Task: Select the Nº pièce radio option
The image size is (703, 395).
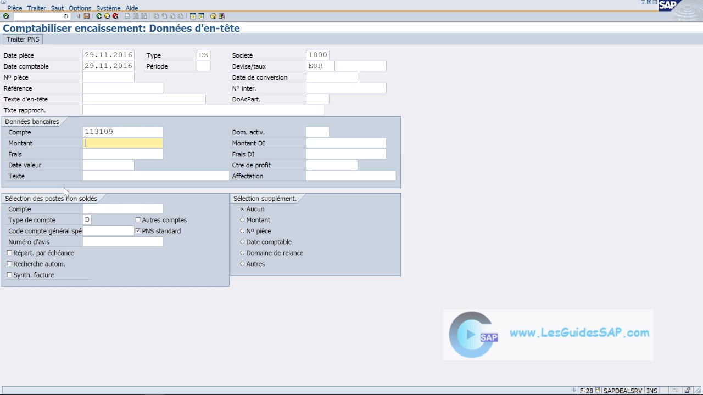Action: click(242, 231)
